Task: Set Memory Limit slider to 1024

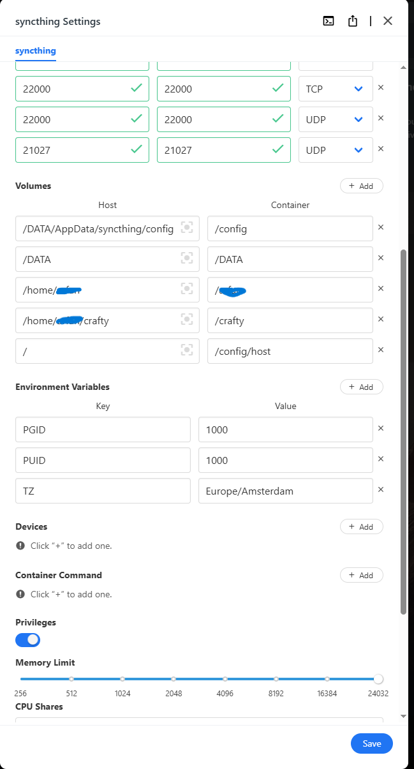Action: (122, 679)
